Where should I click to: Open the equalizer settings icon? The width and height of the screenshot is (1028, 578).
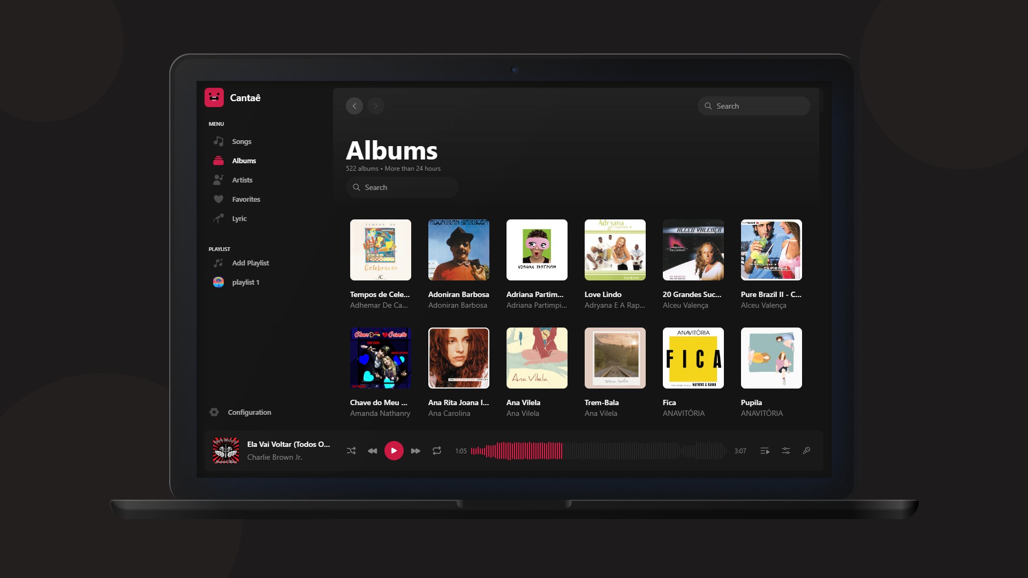click(786, 451)
